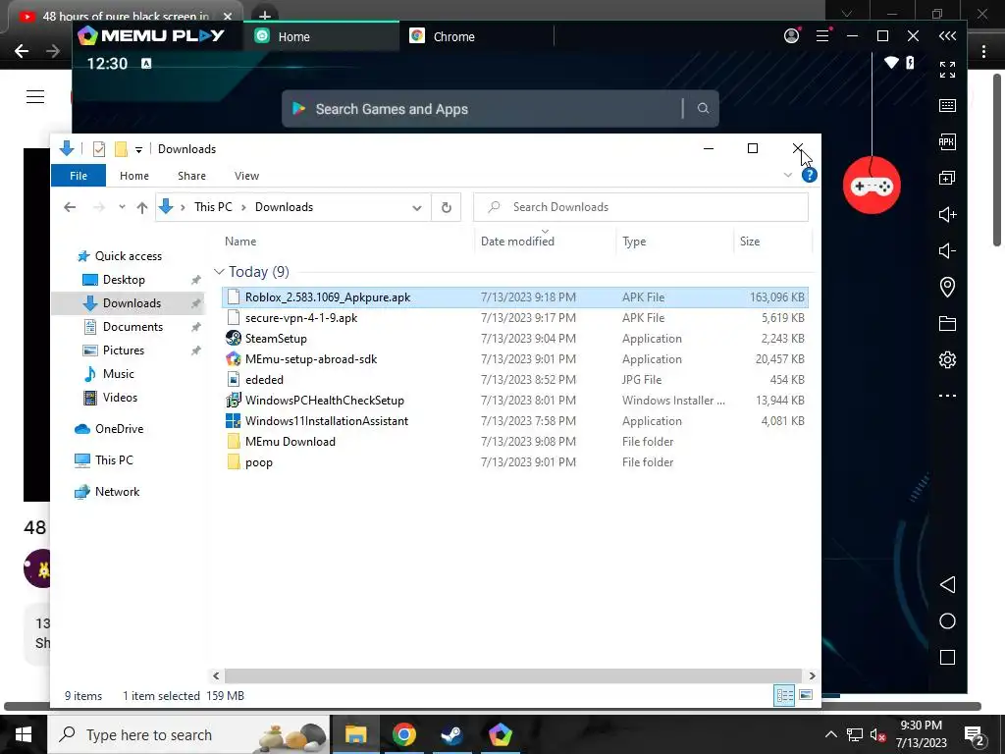
Task: Collapse the Today (9) group
Action: pyautogui.click(x=219, y=272)
